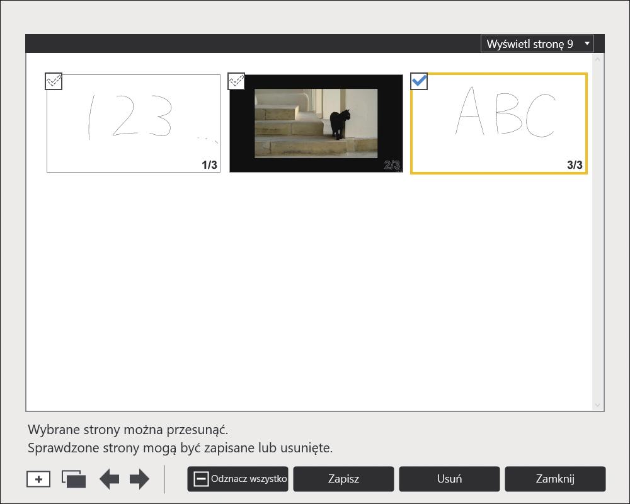The width and height of the screenshot is (630, 504).
Task: Add a new blank page
Action: 38,479
